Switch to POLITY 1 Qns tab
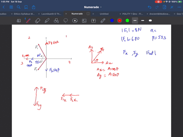Screen dimensions: 183x137 pos(133,14)
